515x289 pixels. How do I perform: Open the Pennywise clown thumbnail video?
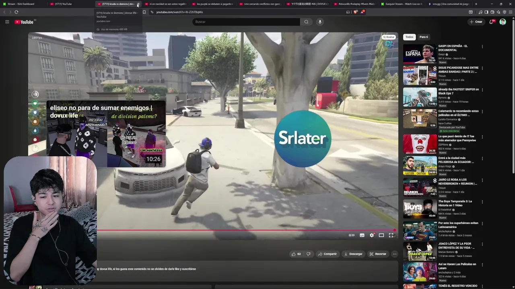click(420, 144)
